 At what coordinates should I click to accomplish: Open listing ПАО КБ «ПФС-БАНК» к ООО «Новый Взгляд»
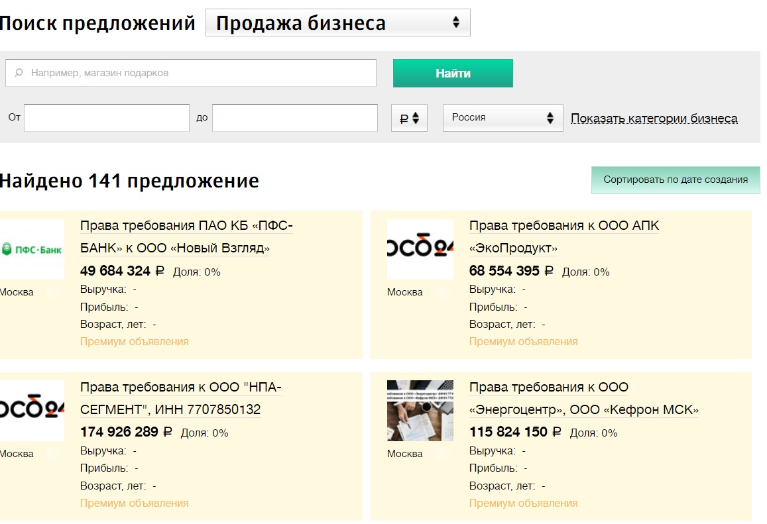point(186,236)
